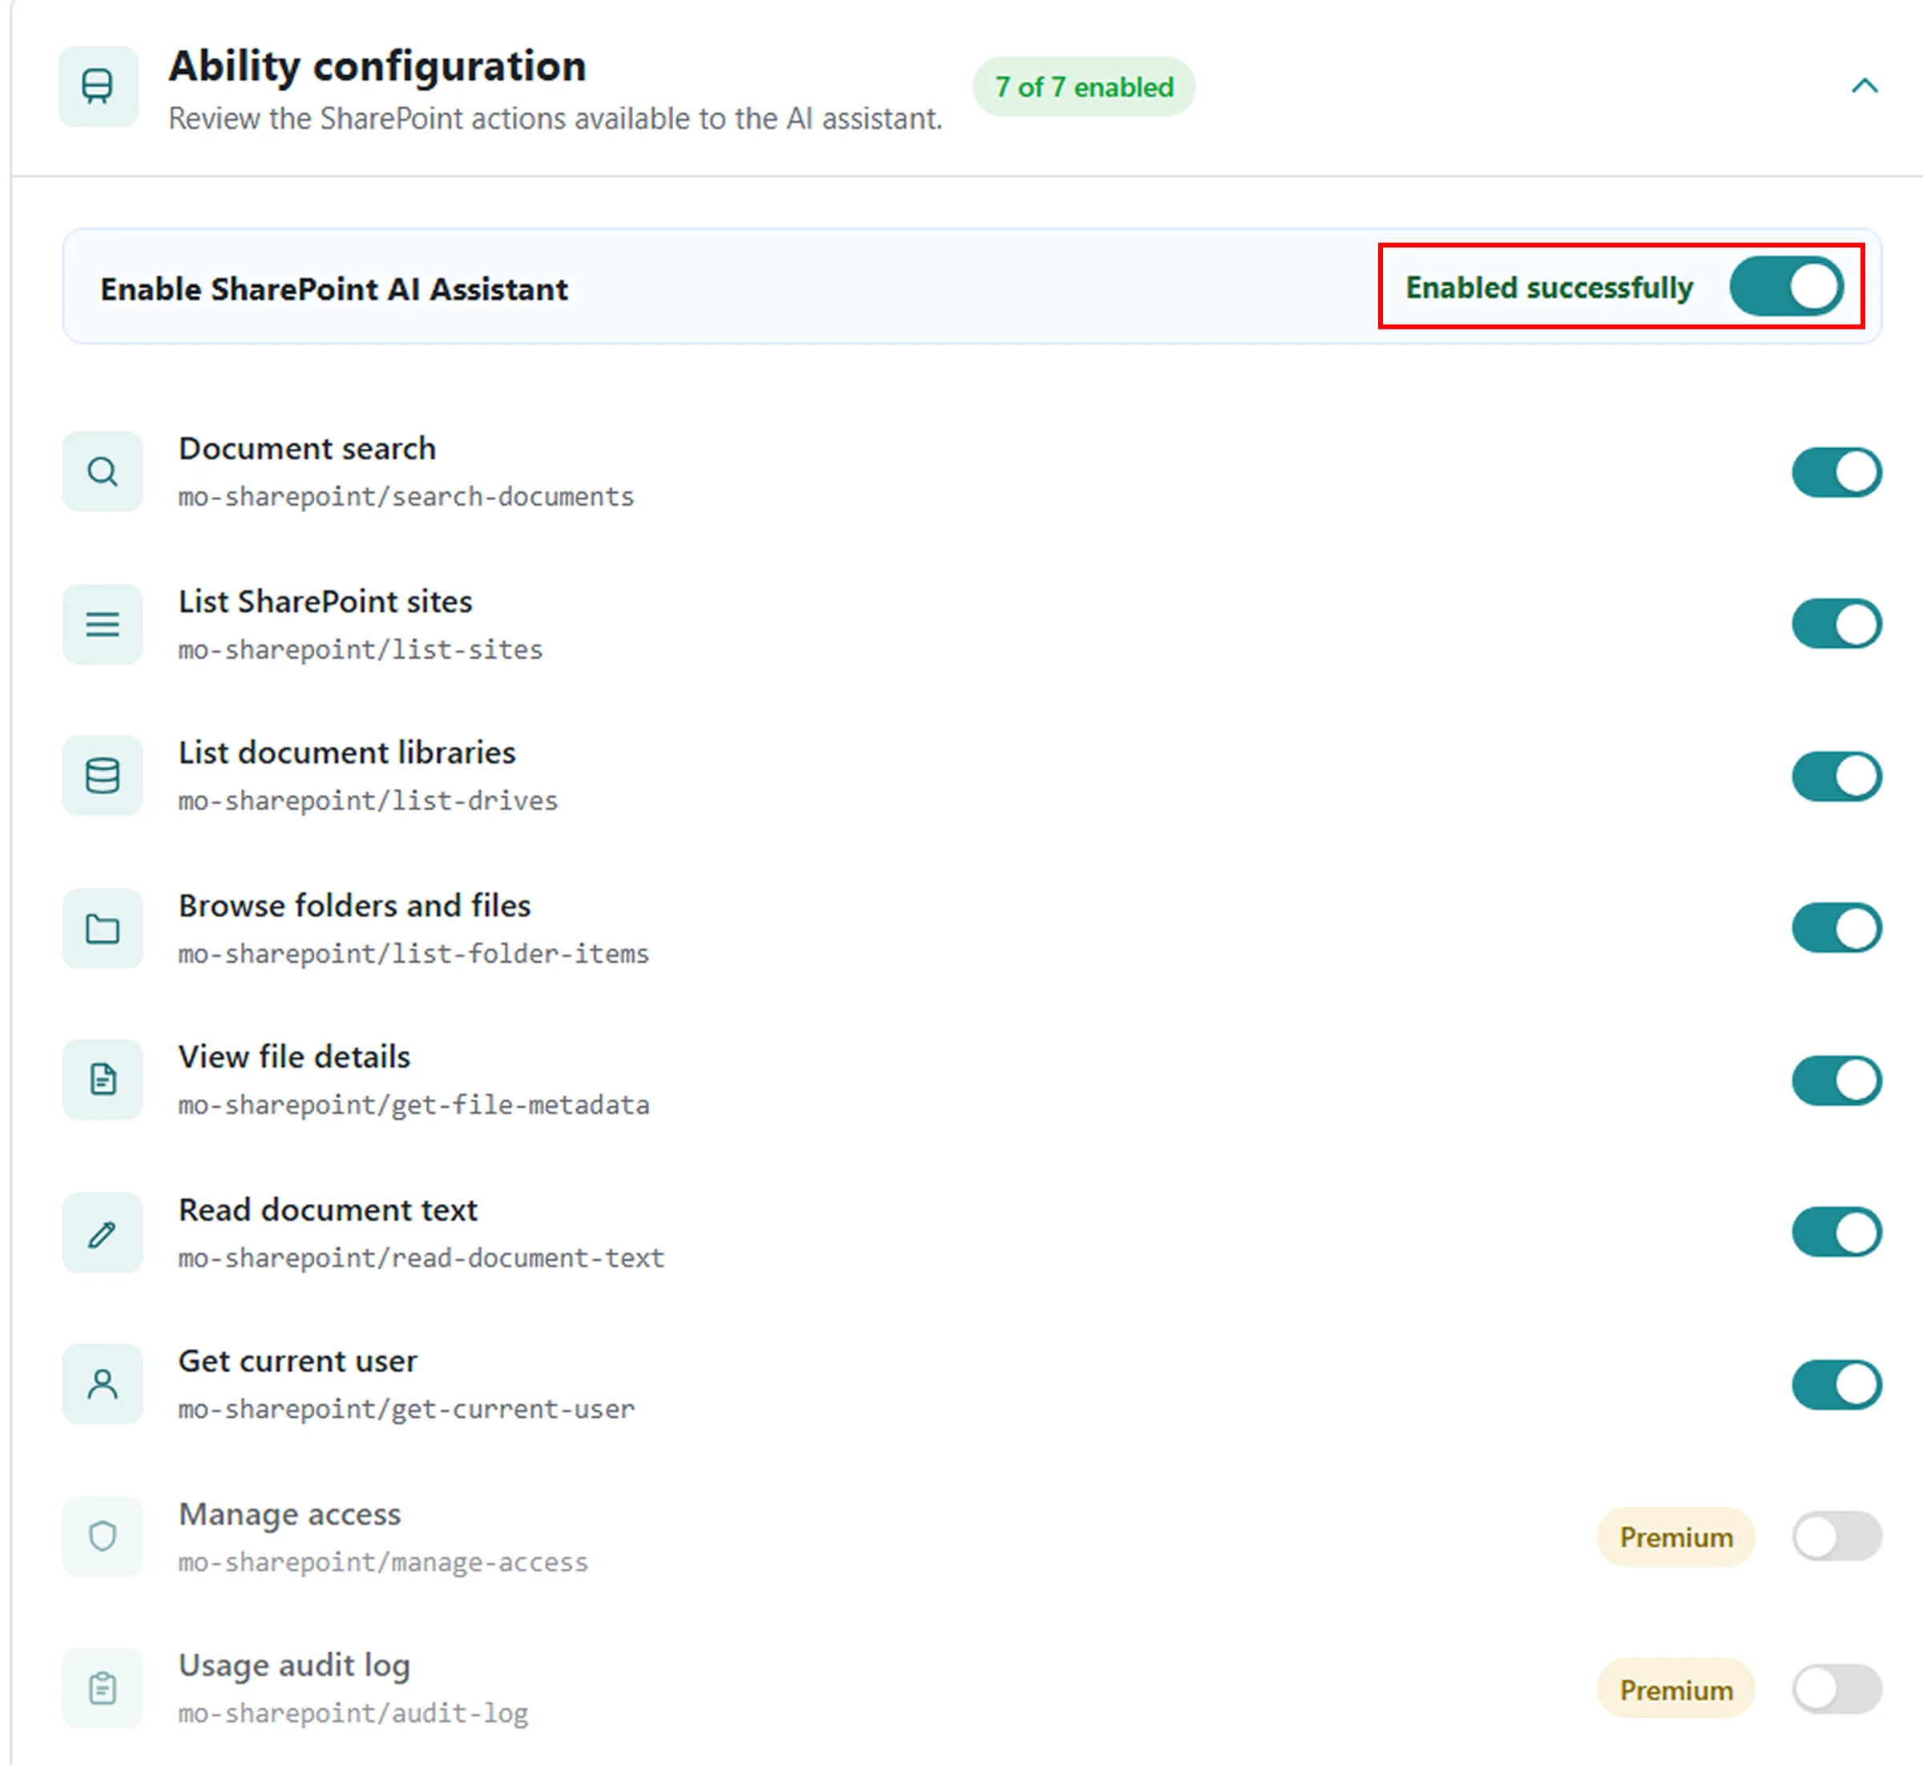1923x1765 pixels.
Task: Toggle Enable SharePoint AI Assistant switch
Action: coord(1787,286)
